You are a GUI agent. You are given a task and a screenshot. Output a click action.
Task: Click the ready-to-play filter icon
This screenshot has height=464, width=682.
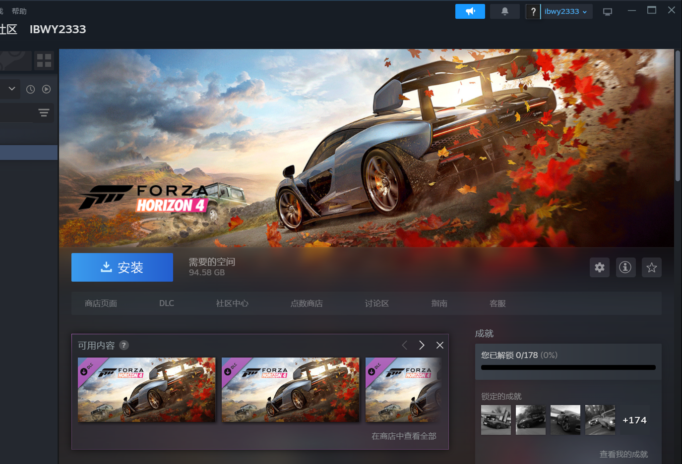[46, 89]
